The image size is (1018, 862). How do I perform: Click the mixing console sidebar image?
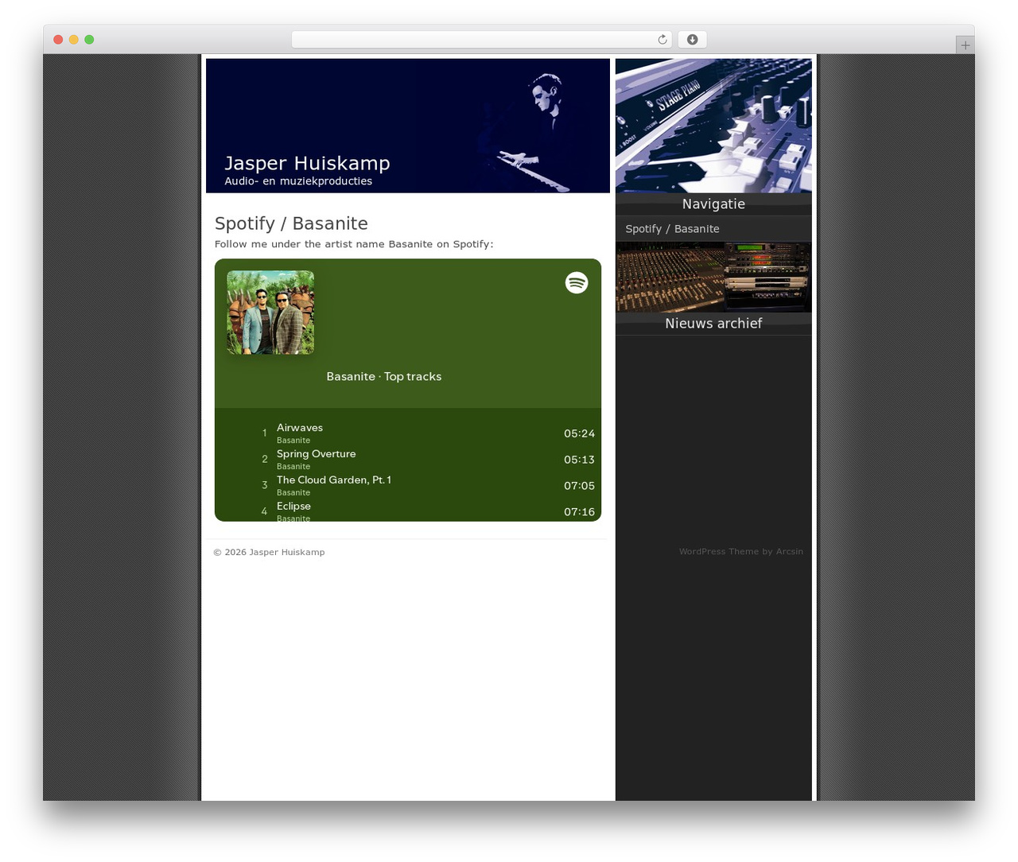[x=713, y=277]
